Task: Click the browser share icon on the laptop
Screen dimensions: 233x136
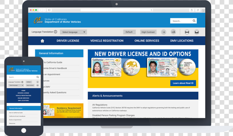Action: (192, 10)
